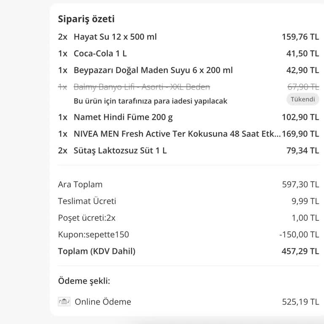This screenshot has height=324, width=324.
Task: Click the Ara Toplam label
Action: pos(80,184)
